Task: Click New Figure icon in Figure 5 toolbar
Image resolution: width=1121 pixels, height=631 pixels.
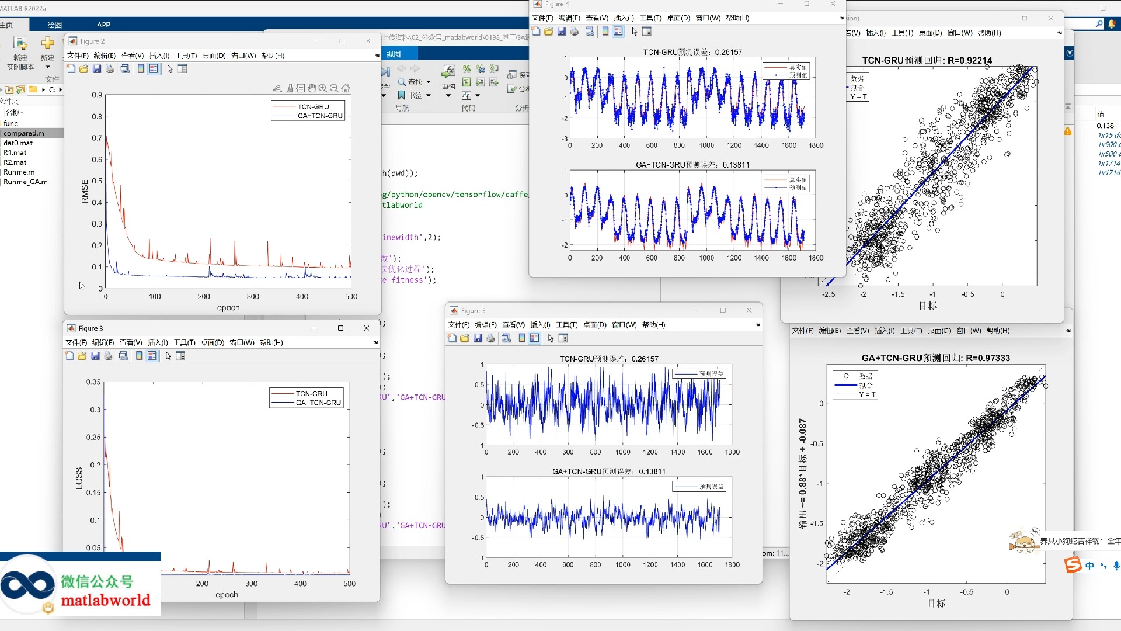Action: pyautogui.click(x=452, y=338)
